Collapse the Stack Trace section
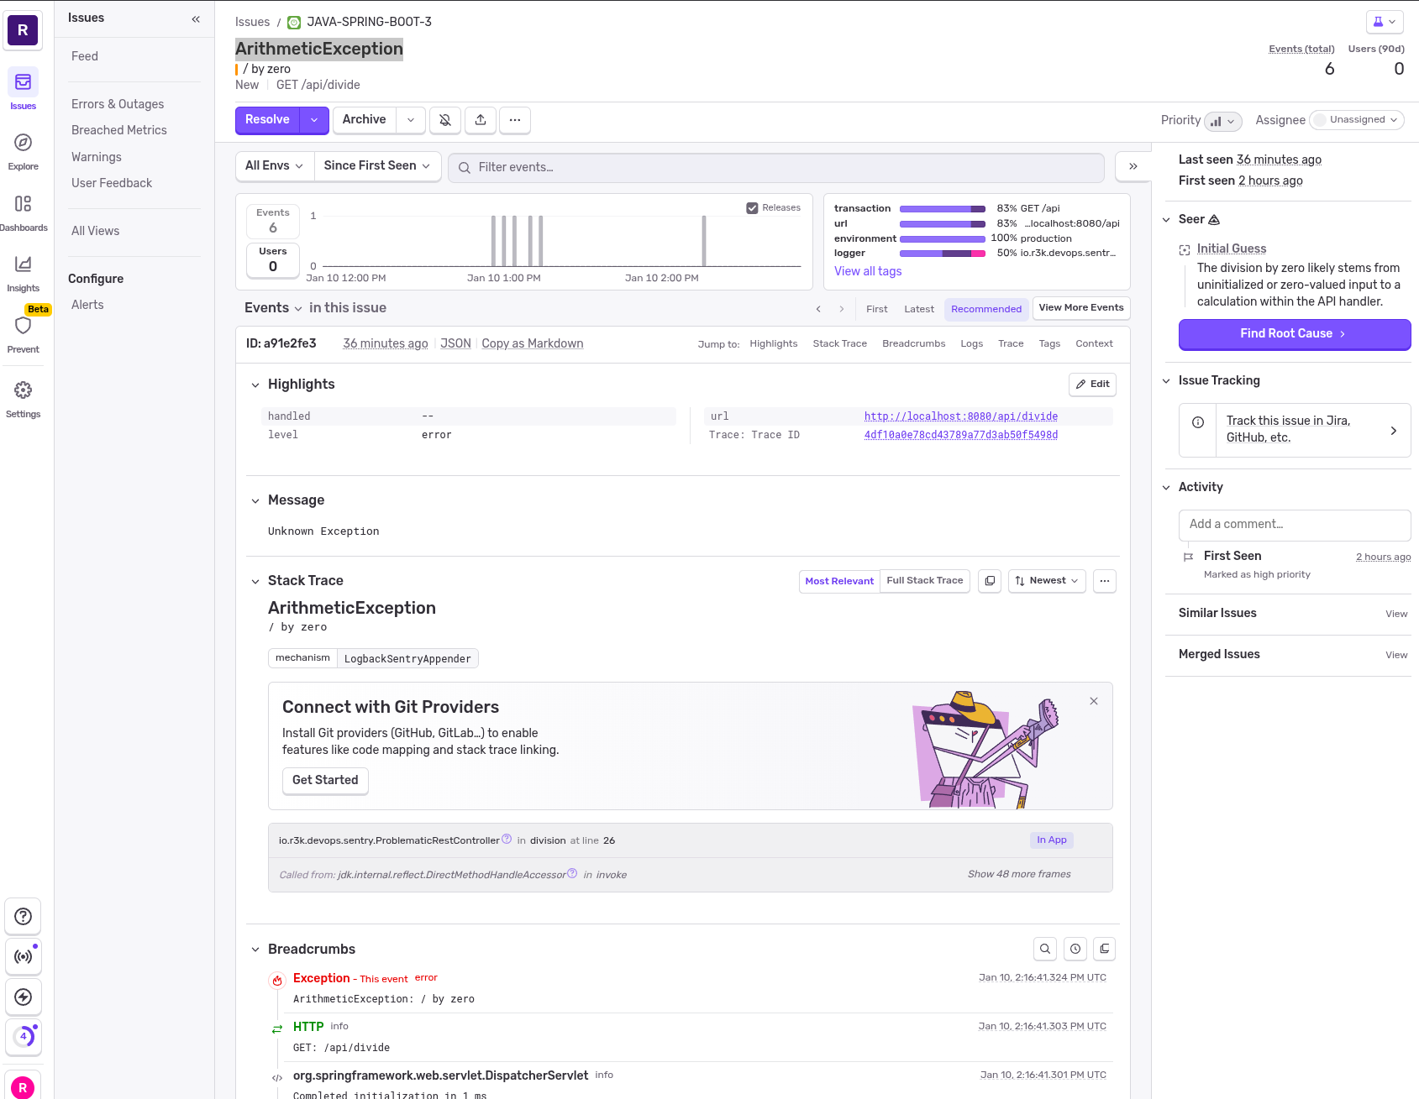 click(x=255, y=581)
